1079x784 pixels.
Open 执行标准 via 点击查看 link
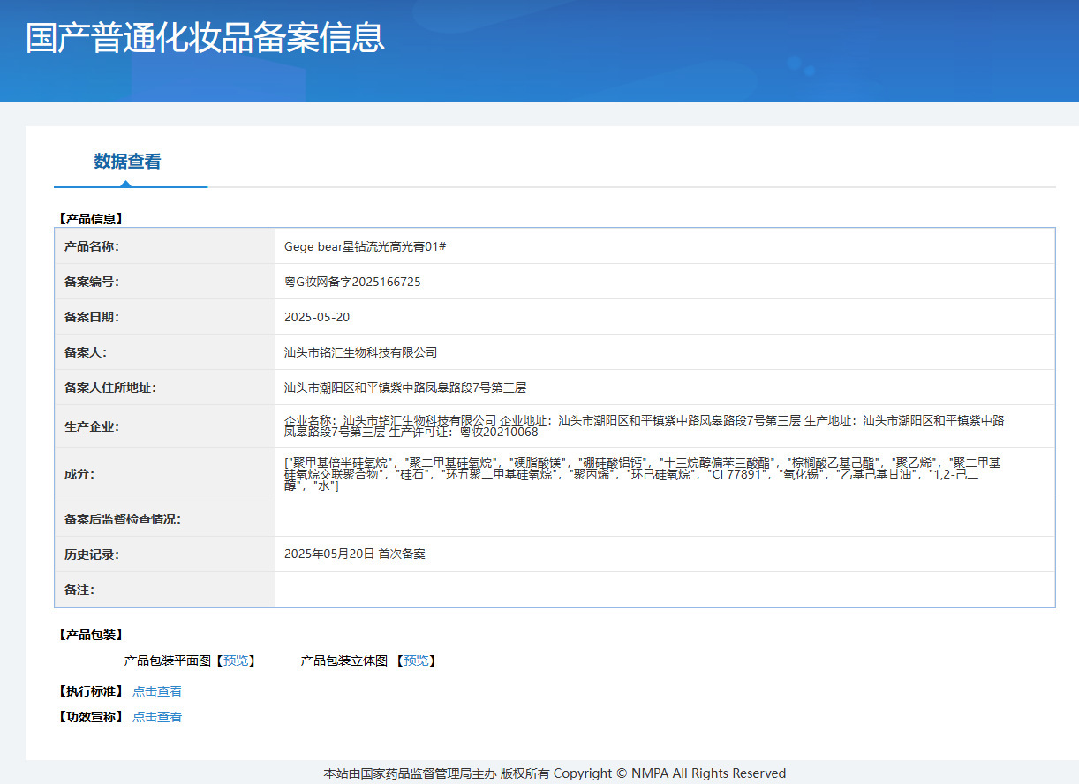click(x=157, y=691)
